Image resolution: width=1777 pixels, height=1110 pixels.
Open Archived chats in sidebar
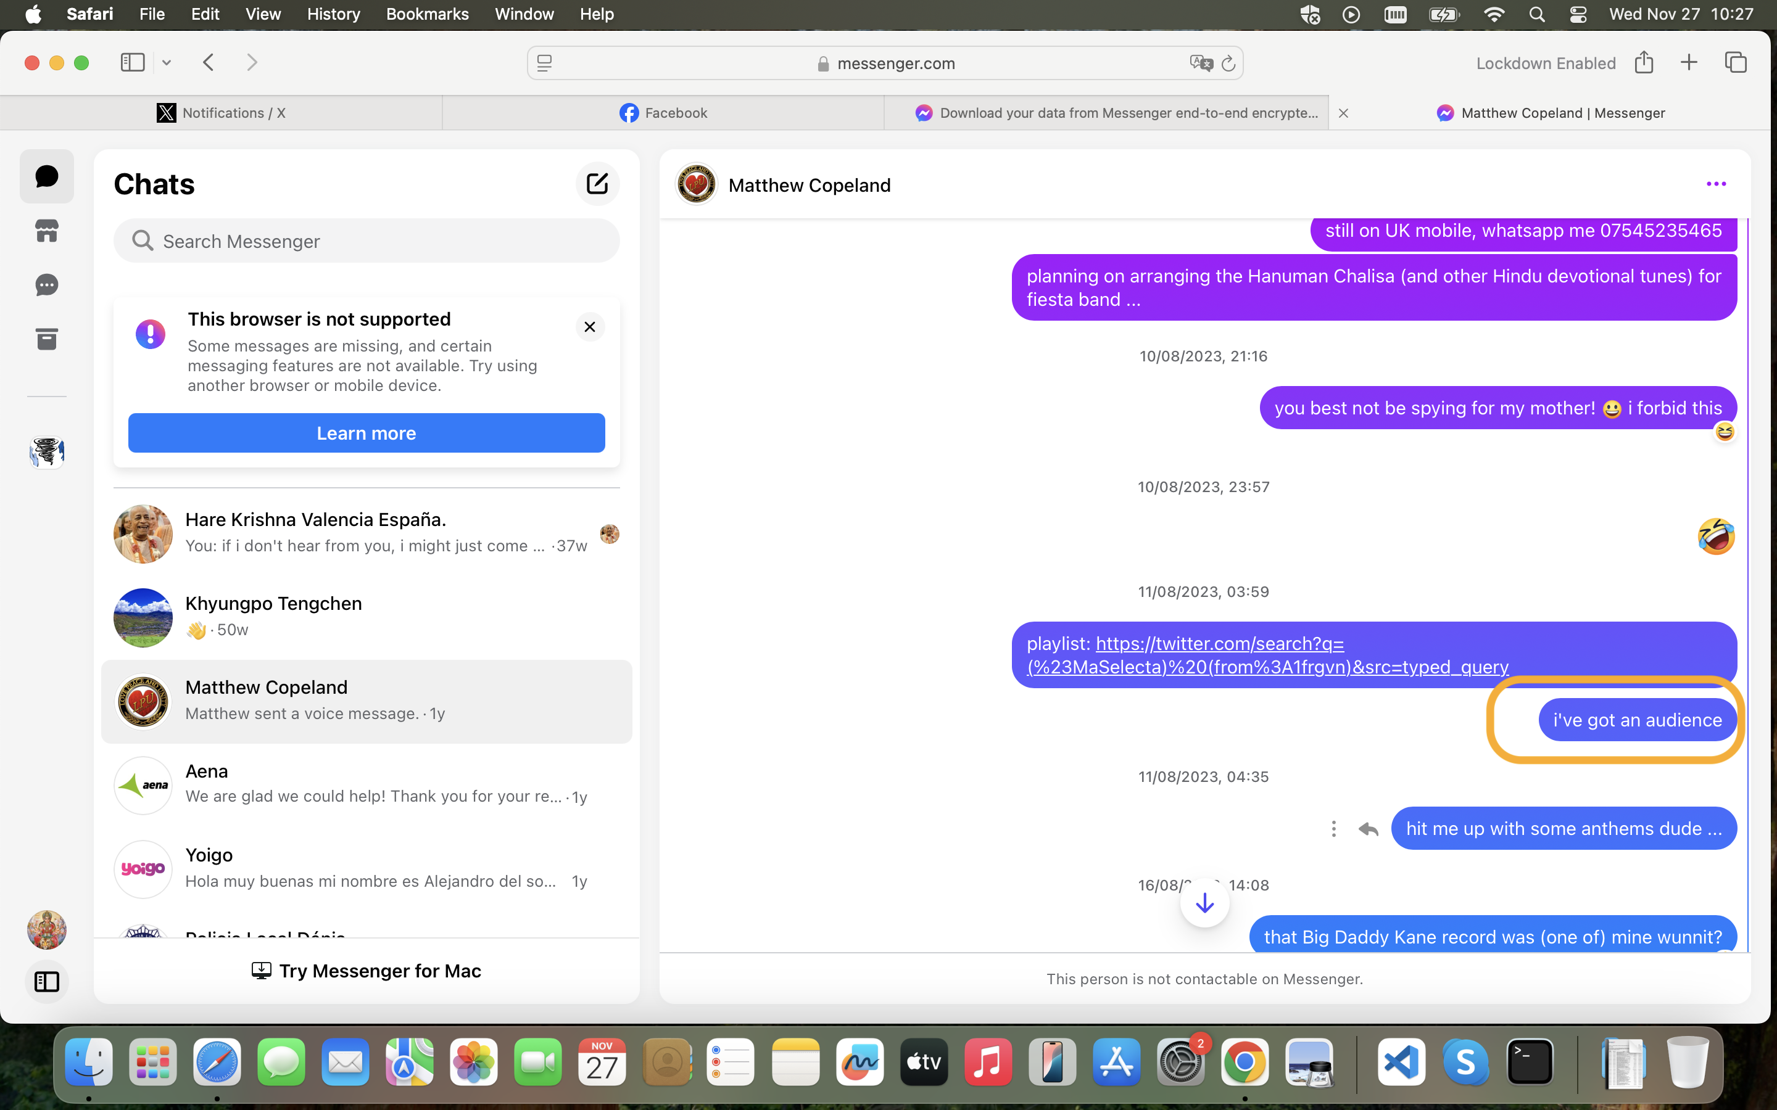tap(46, 339)
